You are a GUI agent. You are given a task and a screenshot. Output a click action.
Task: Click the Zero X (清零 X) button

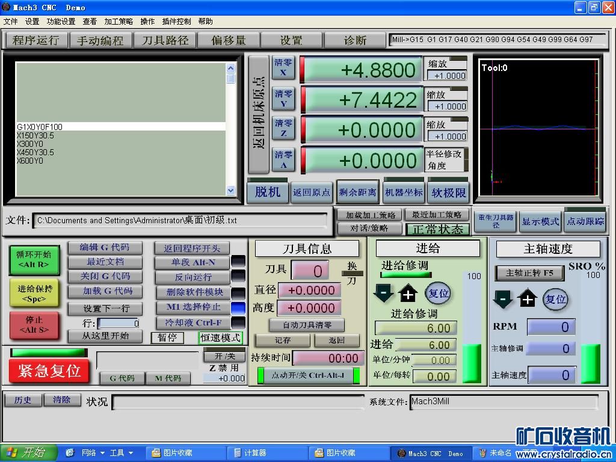click(283, 68)
